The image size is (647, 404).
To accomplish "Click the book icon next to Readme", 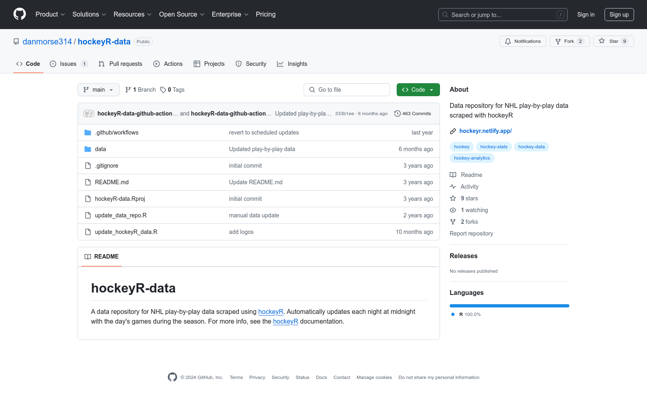I will coord(453,175).
